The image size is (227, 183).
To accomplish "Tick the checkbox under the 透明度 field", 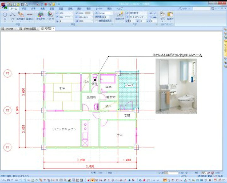I will click(x=96, y=21).
